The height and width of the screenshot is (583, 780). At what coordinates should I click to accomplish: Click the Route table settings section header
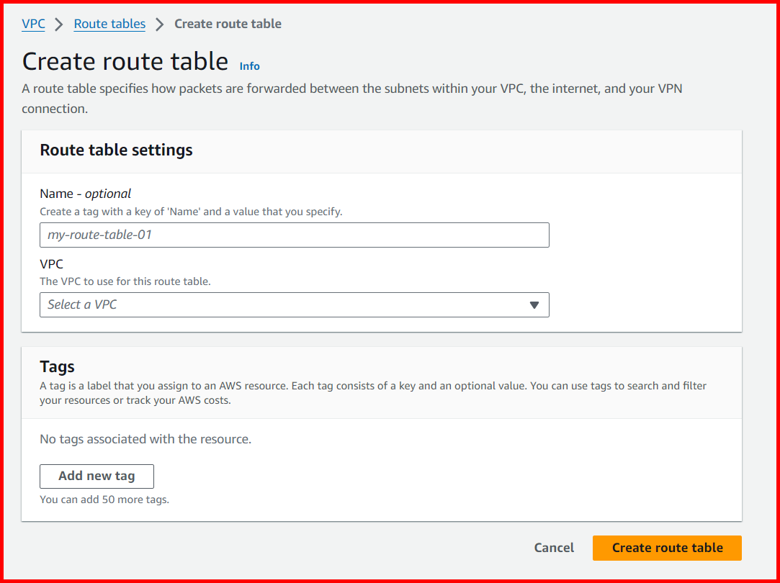(x=116, y=150)
